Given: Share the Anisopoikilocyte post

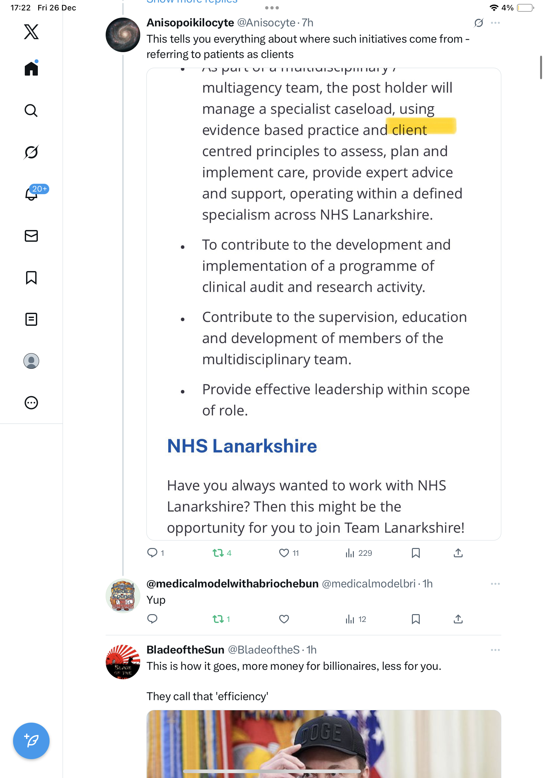Looking at the screenshot, I should [458, 553].
